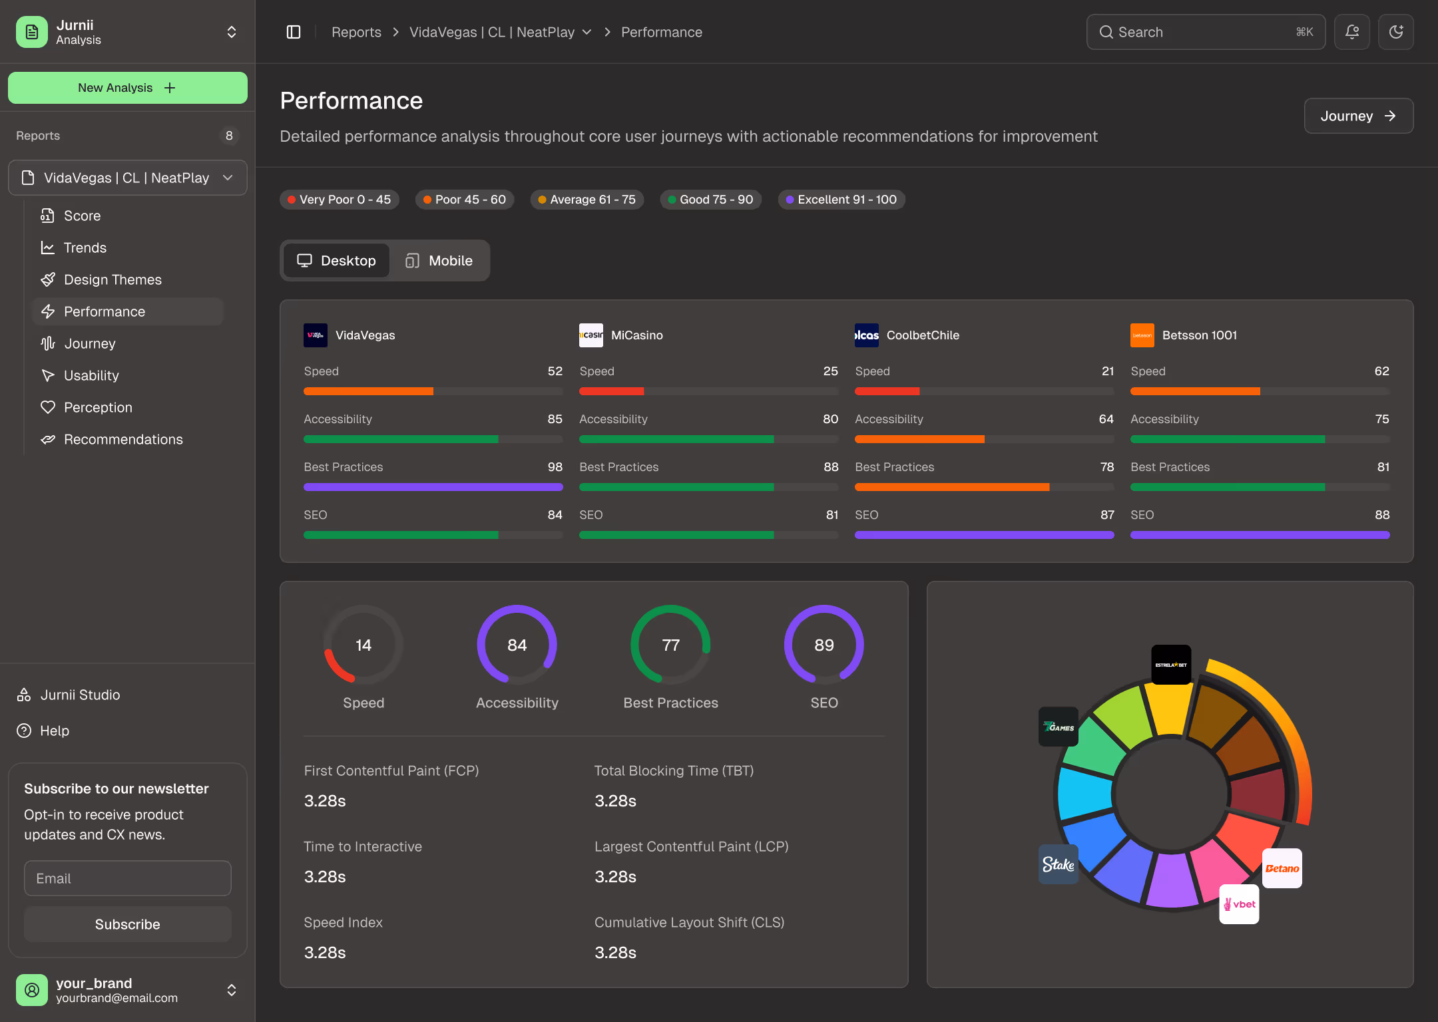Go to Recommendations in sidebar
This screenshot has height=1022, width=1438.
(x=123, y=439)
